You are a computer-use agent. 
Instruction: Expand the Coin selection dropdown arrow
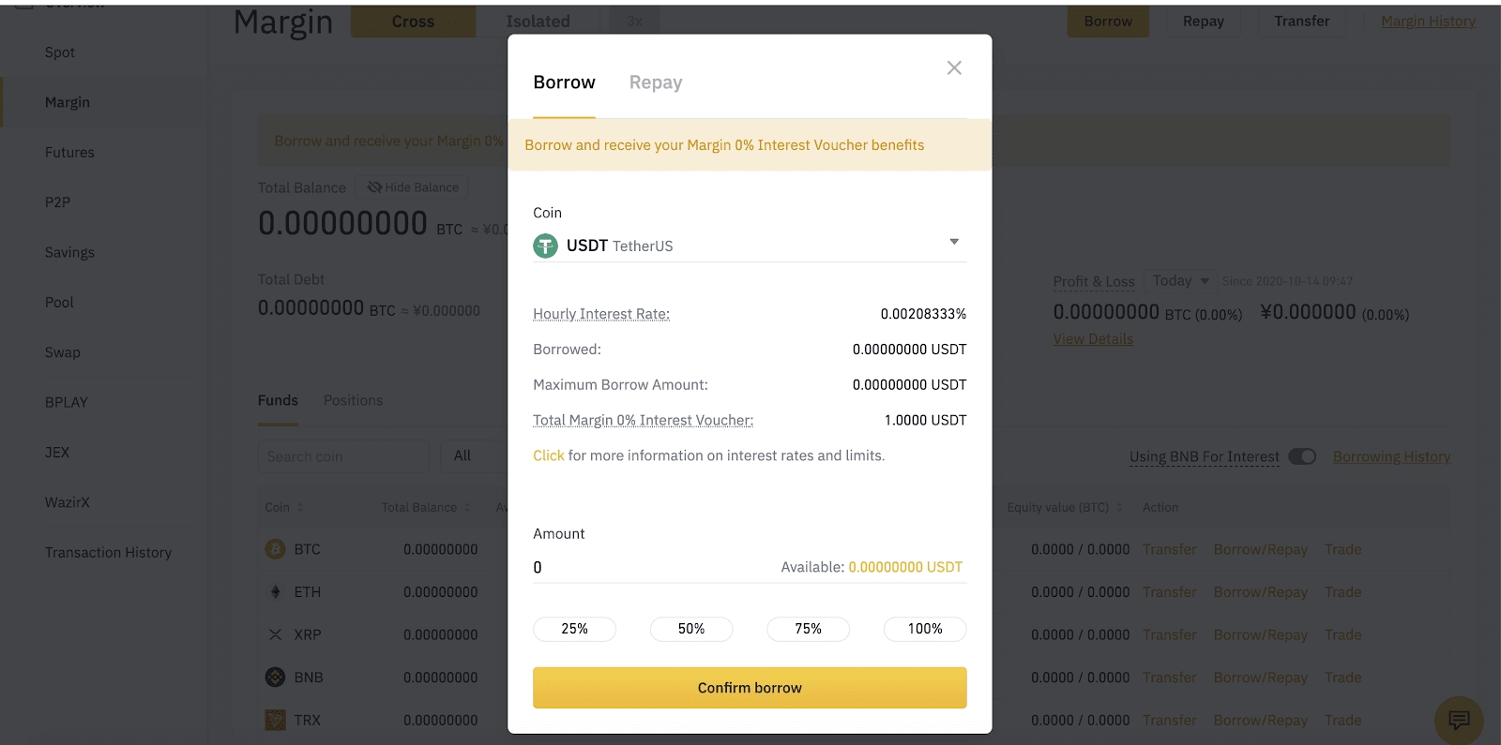tap(954, 242)
